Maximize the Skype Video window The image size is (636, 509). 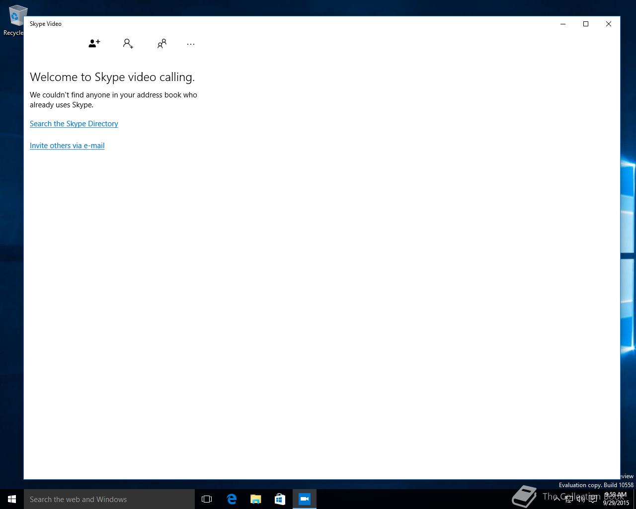(x=586, y=24)
